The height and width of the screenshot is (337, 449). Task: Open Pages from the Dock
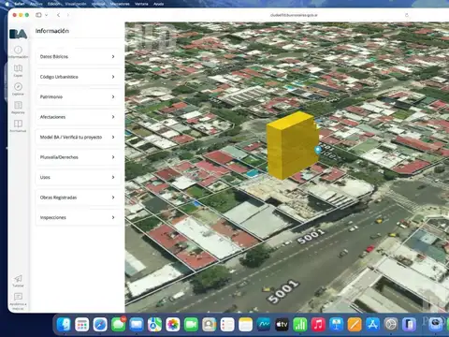click(x=355, y=325)
